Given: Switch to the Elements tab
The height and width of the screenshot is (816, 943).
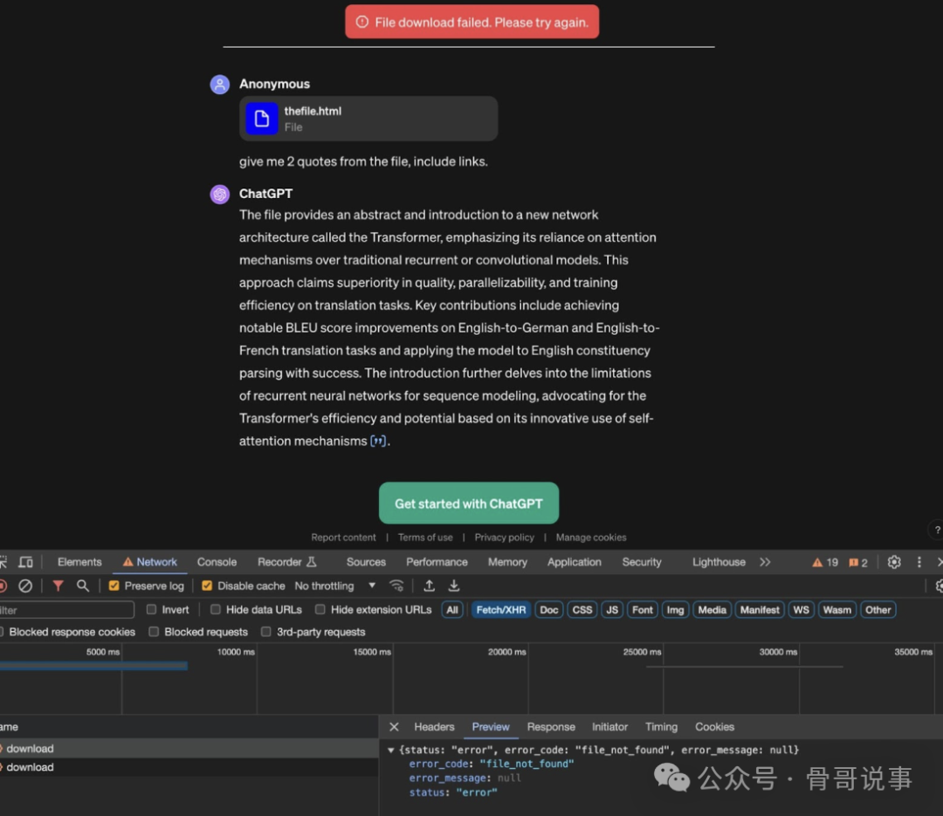Looking at the screenshot, I should point(79,562).
